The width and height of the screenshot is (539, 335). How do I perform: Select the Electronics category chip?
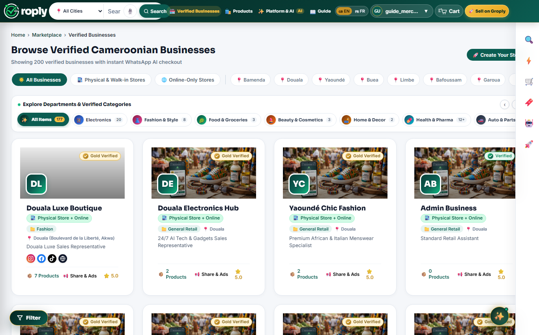click(99, 120)
